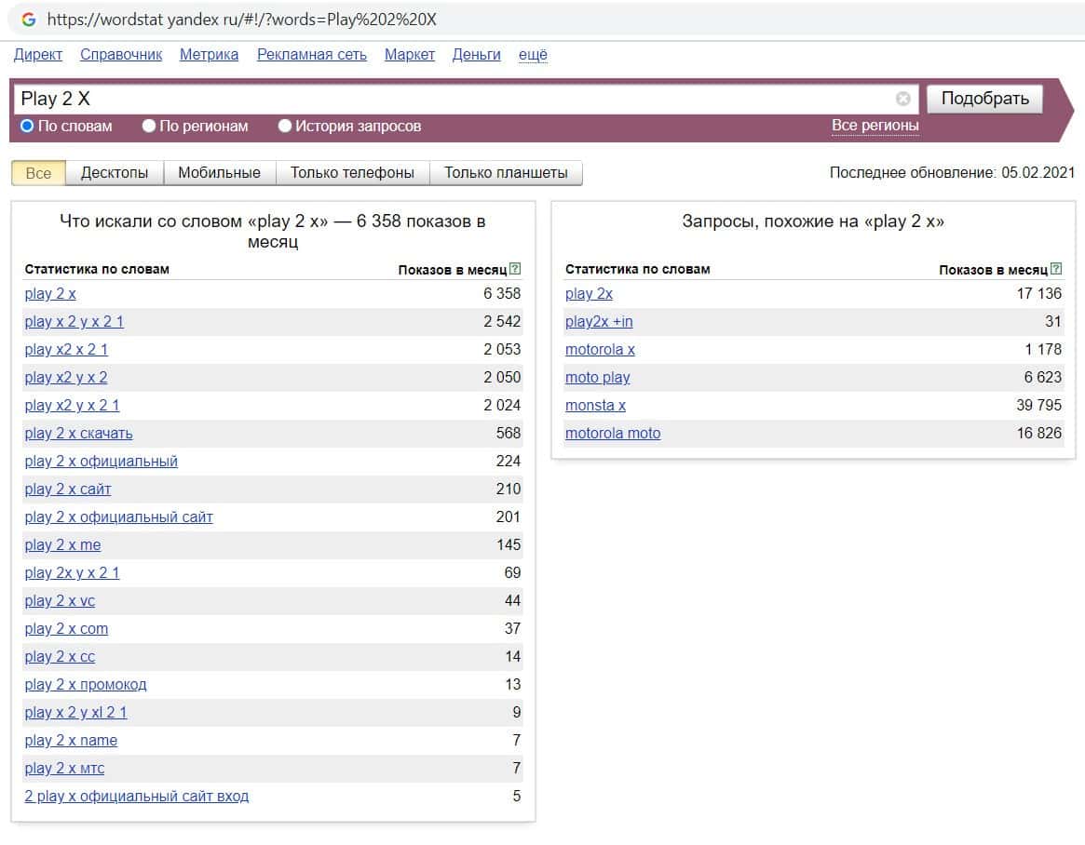
Task: Select the "По словам" radio option
Action: [x=28, y=126]
